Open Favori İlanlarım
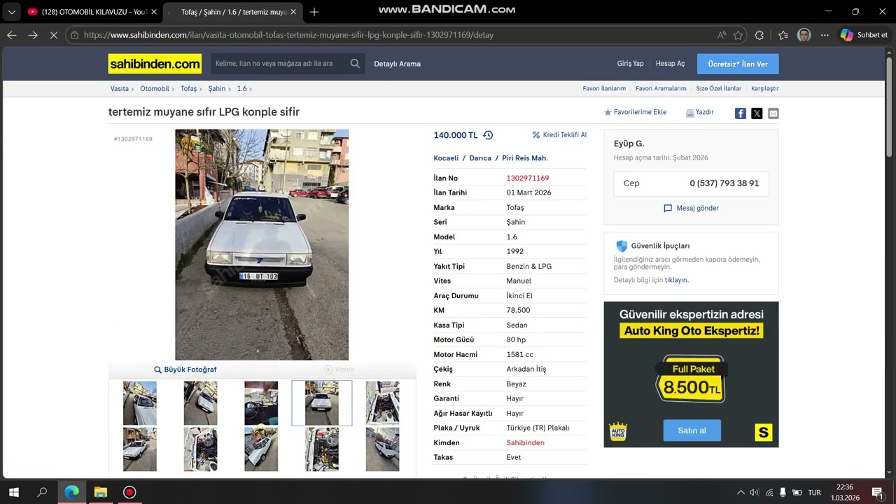This screenshot has width=896, height=504. 604,89
